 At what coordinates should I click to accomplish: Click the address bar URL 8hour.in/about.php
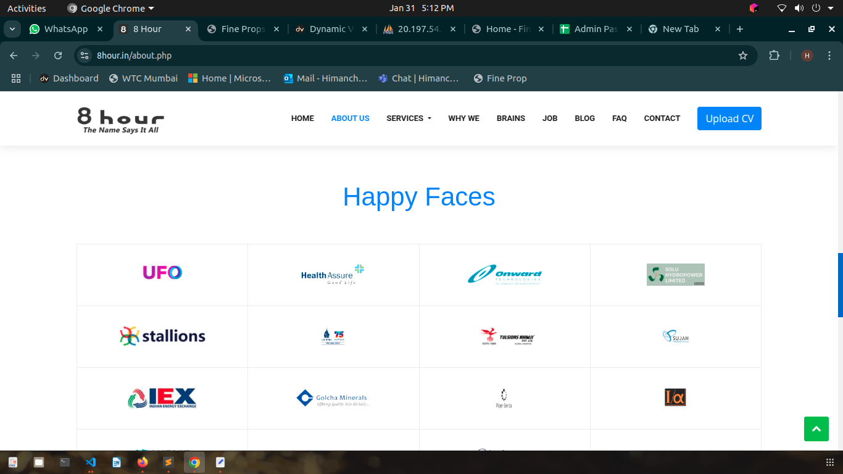click(x=134, y=56)
